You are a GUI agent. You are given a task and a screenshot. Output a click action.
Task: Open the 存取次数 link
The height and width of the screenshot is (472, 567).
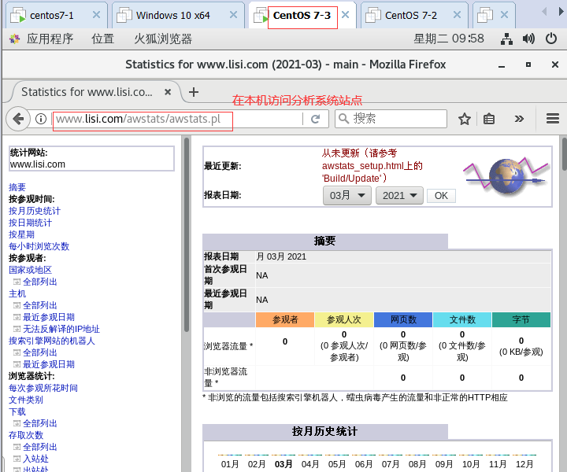coord(26,435)
